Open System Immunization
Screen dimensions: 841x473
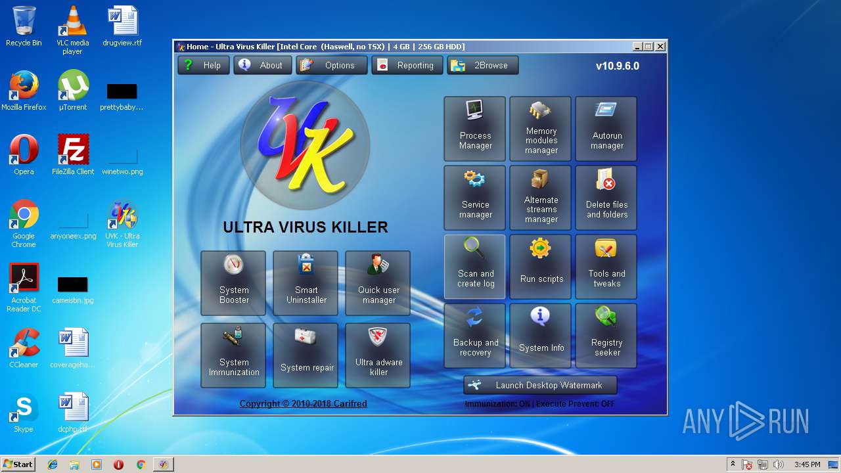pos(233,355)
